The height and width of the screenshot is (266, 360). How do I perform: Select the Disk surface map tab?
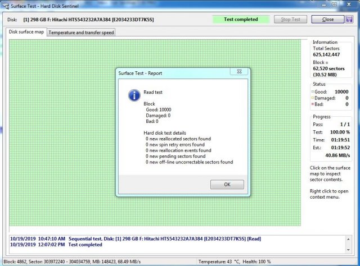[x=26, y=32]
